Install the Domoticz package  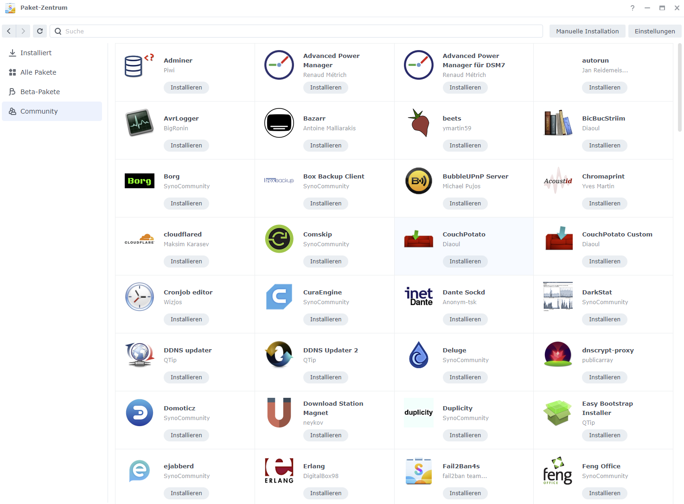(x=186, y=435)
